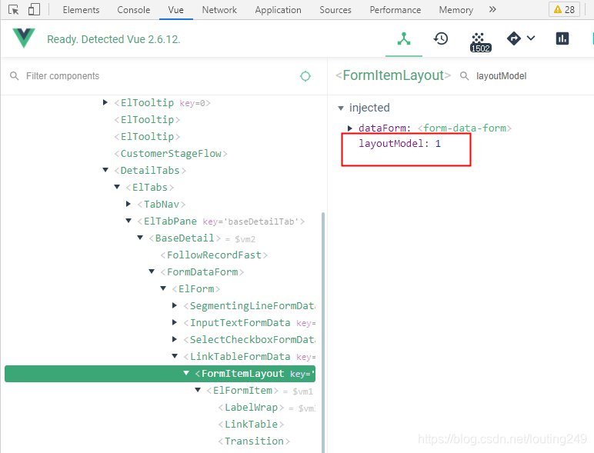Collapse the DetailTabs tree node
Viewport: 594px width, 453px height.
tap(105, 171)
